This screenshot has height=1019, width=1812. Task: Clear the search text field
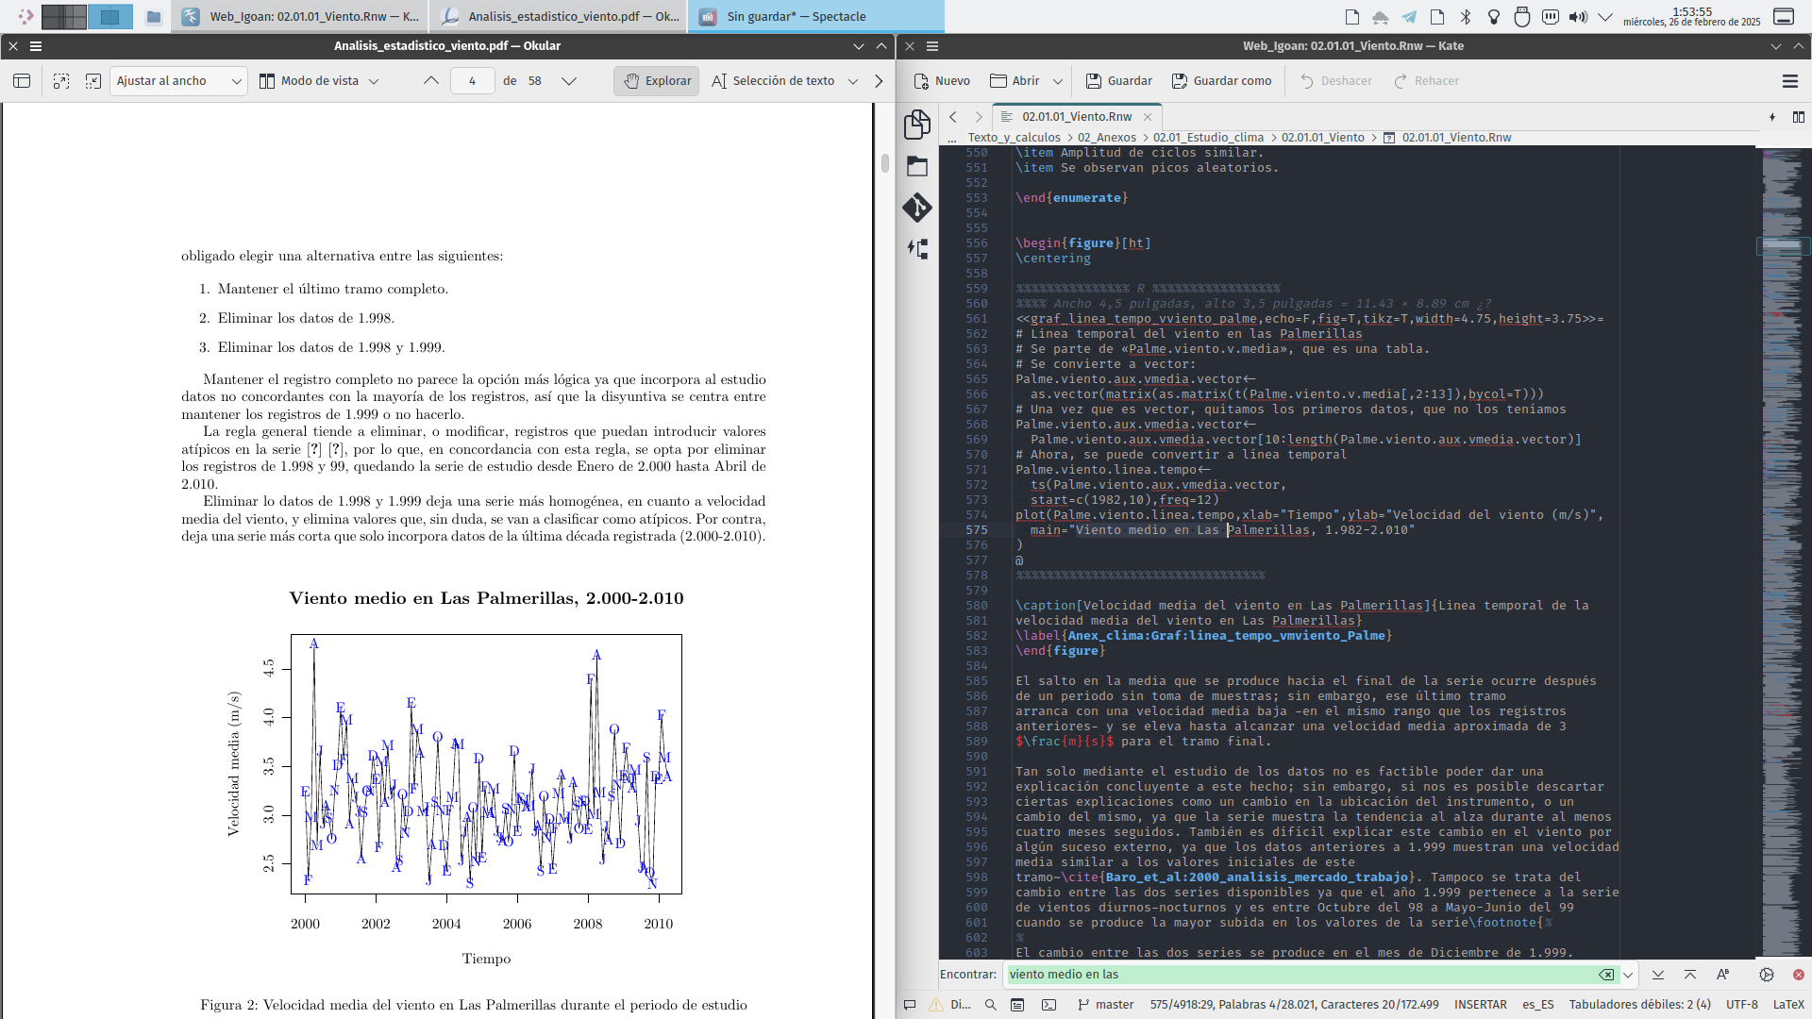1605,975
